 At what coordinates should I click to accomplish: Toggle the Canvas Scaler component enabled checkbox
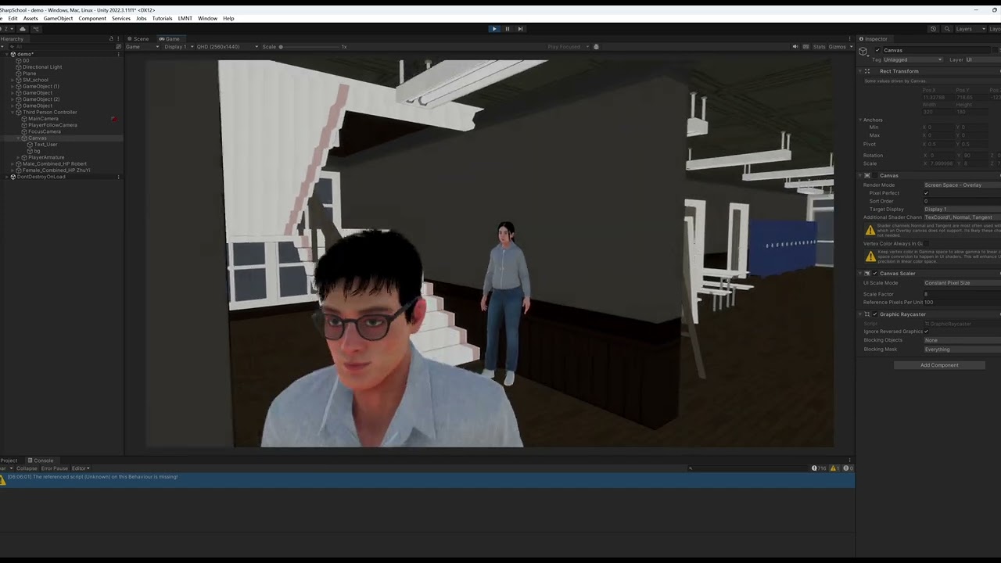[x=875, y=274]
